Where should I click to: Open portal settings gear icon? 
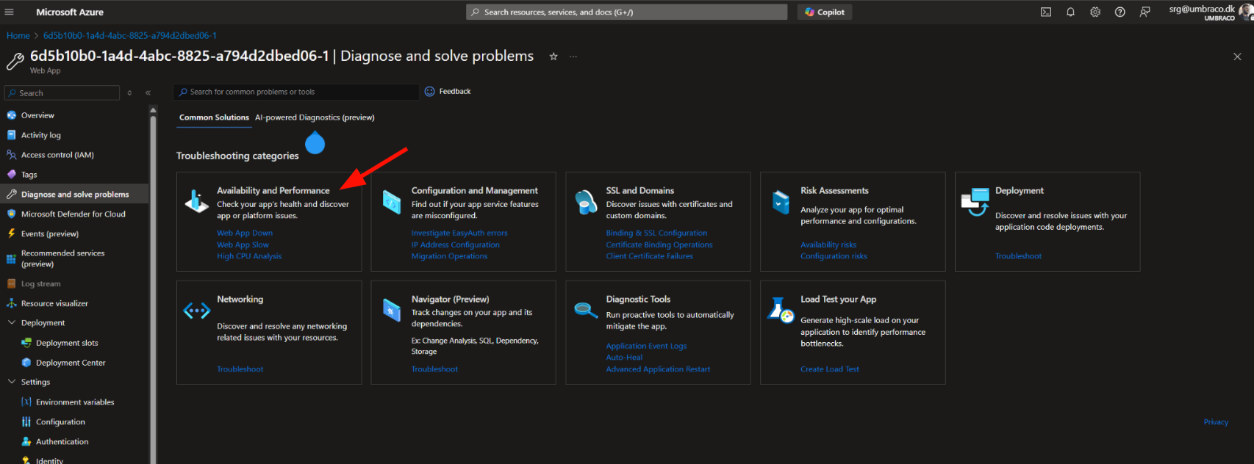point(1095,12)
